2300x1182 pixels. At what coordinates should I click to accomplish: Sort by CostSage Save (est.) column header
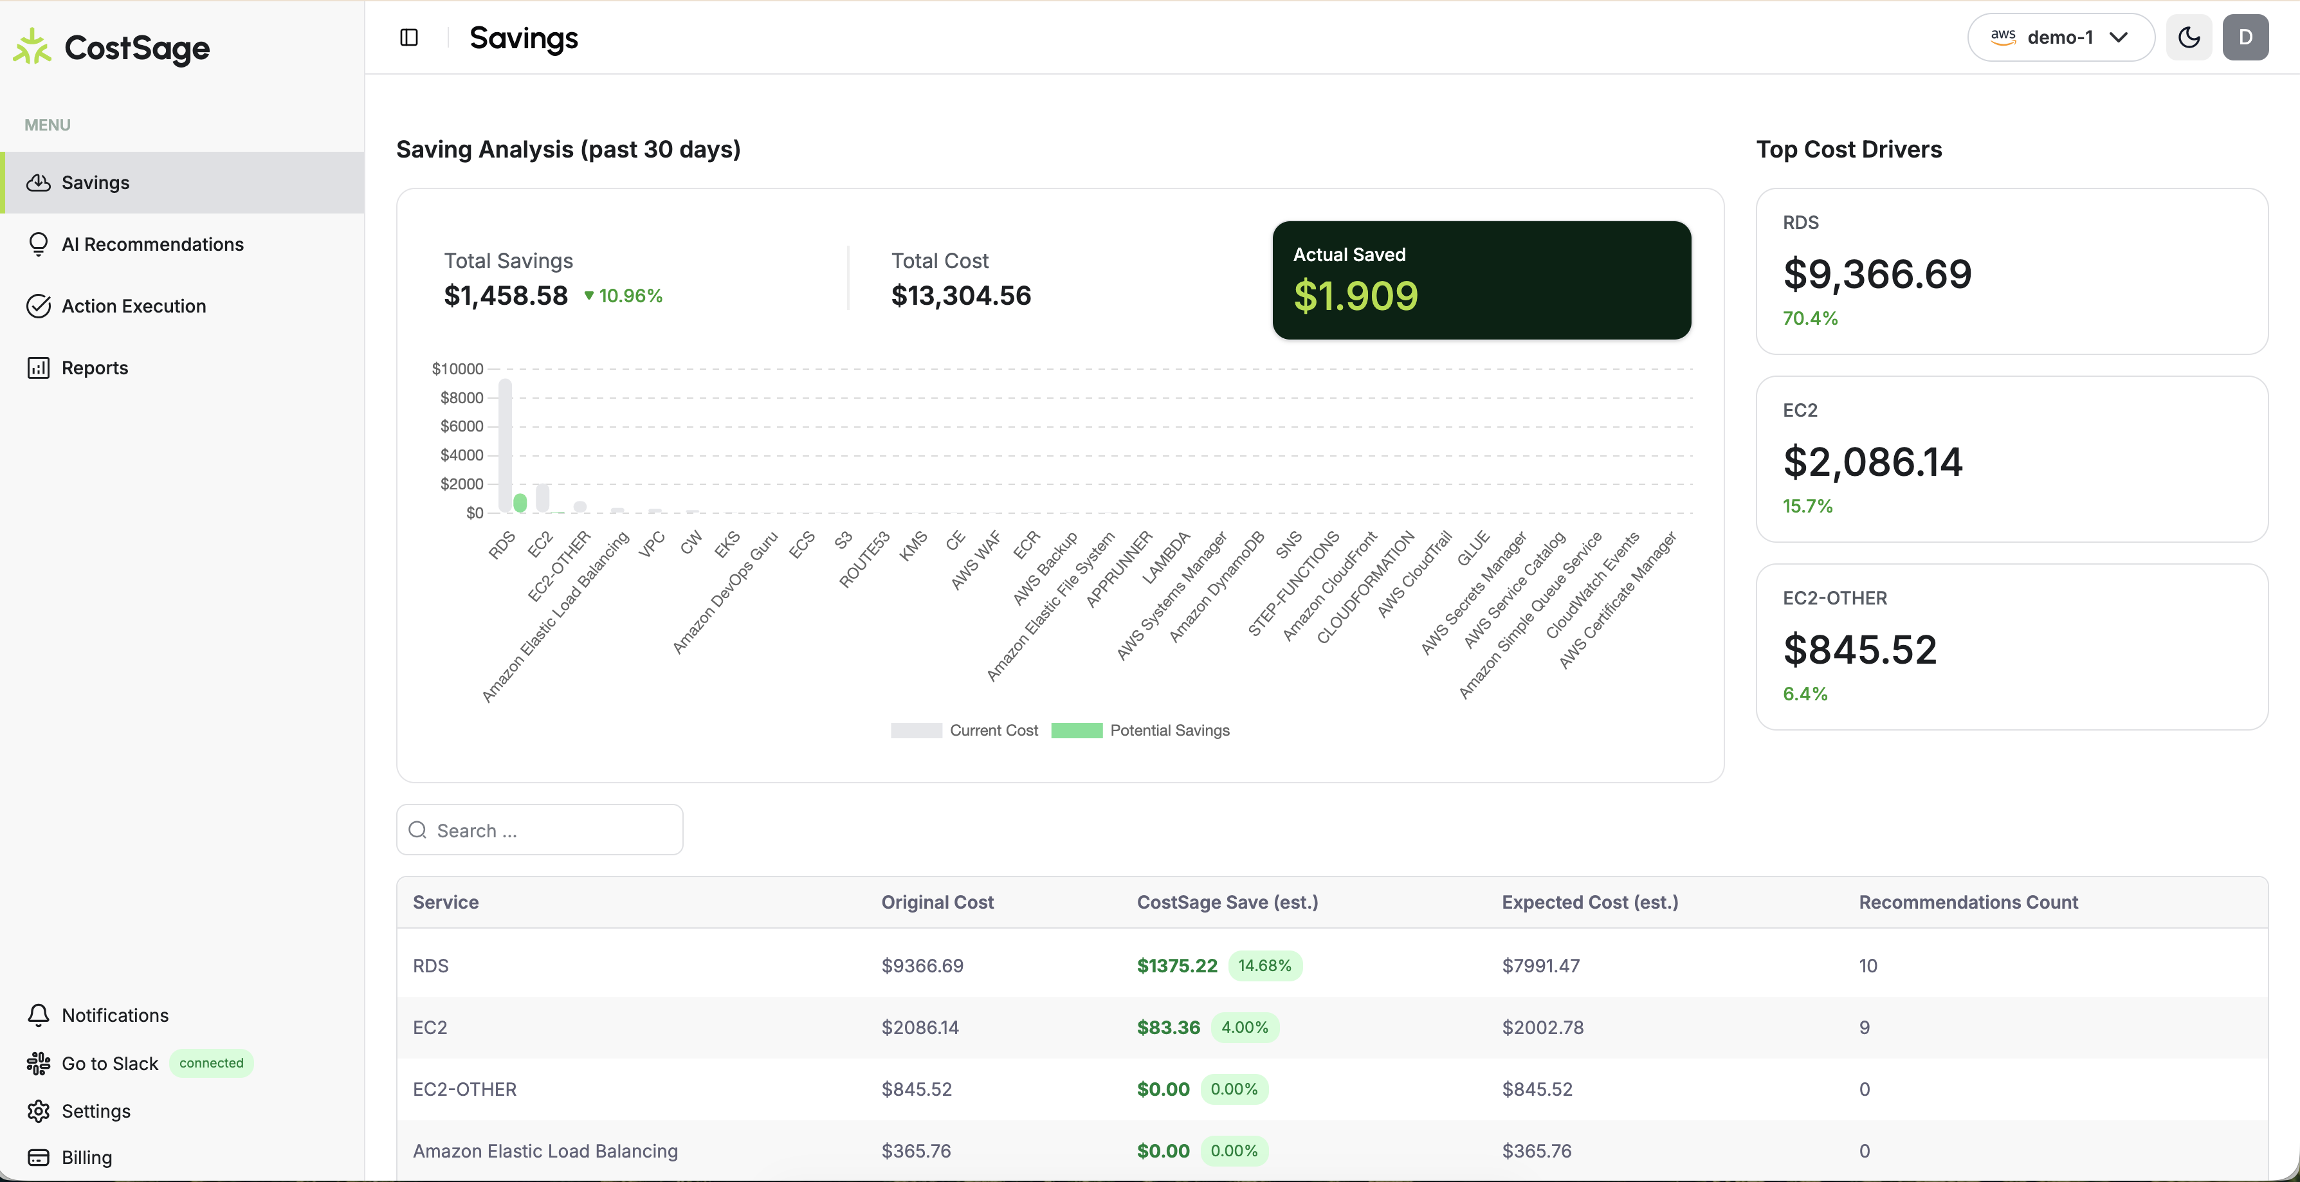click(1227, 902)
